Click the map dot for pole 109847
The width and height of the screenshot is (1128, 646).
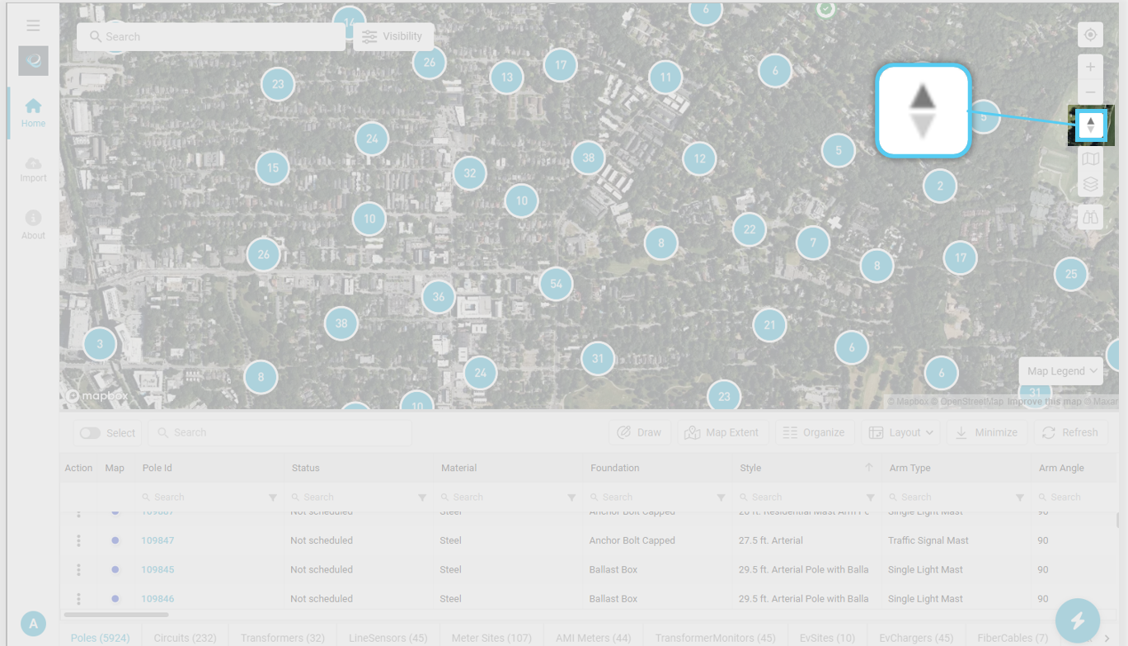click(x=115, y=540)
